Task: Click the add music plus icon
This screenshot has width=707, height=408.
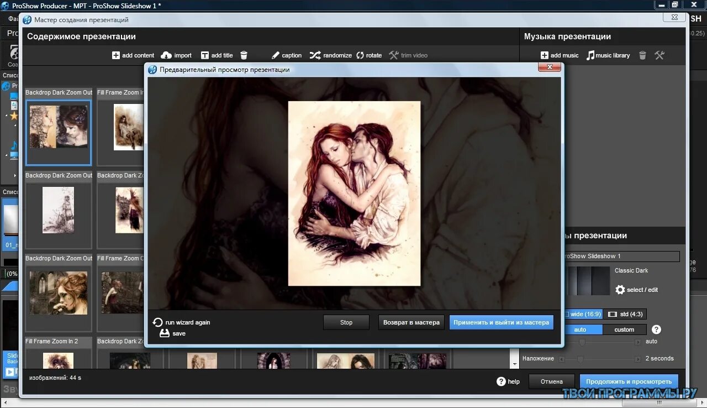Action: (545, 55)
